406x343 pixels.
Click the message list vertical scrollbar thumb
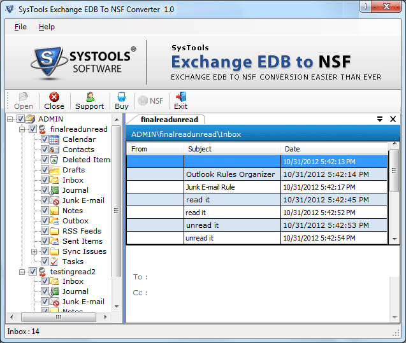(x=395, y=171)
